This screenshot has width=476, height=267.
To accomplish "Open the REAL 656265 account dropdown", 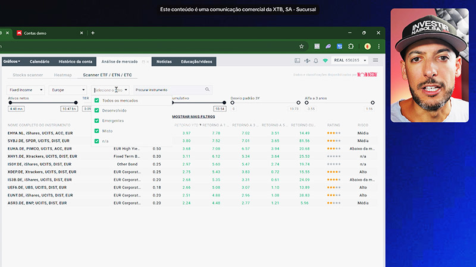I will [x=350, y=61].
